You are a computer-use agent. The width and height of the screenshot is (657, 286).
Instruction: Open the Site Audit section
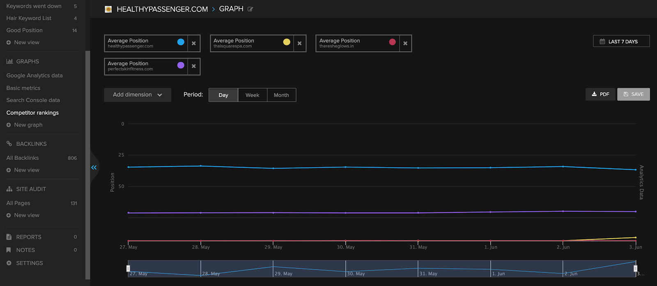pyautogui.click(x=31, y=189)
